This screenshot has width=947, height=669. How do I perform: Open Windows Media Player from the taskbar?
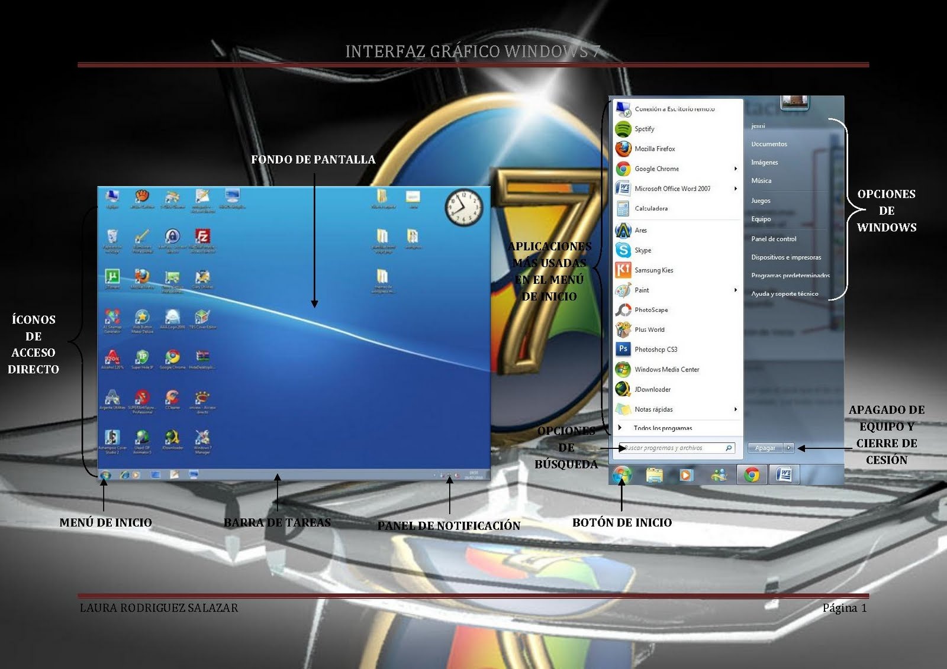pos(687,473)
